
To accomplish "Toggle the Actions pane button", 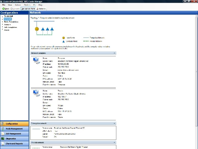I will click(x=41, y=9).
